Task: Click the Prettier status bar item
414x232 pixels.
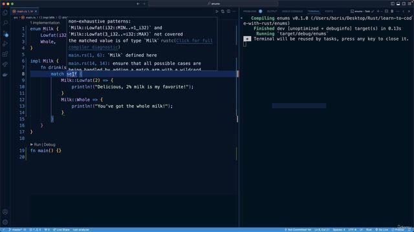Action: click(x=398, y=229)
